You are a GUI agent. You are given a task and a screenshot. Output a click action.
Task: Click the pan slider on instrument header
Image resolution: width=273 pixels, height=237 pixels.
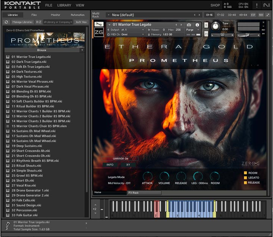point(223,35)
